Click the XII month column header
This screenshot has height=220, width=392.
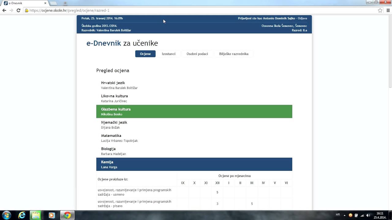[x=217, y=183]
